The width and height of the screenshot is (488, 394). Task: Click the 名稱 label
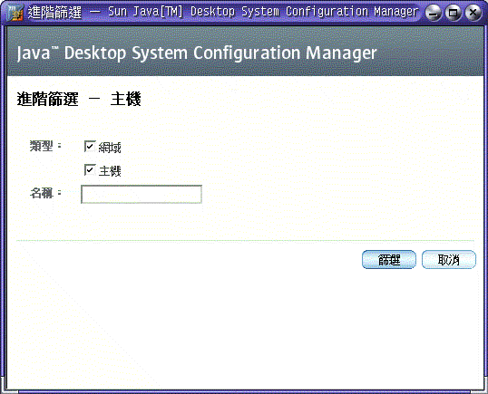pos(45,193)
